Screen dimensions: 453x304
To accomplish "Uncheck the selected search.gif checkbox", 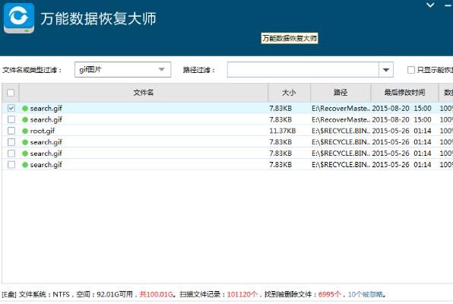I will (x=11, y=108).
